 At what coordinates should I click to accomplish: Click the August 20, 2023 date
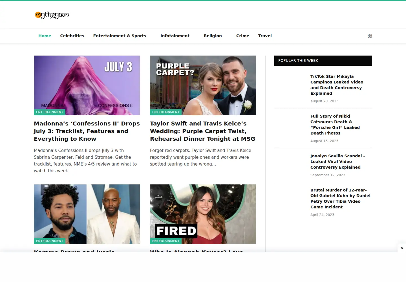point(324,101)
